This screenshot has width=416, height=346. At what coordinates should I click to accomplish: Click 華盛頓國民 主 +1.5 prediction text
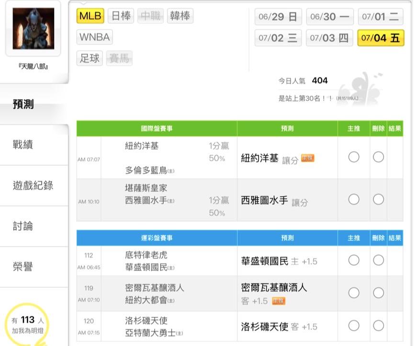(x=279, y=261)
